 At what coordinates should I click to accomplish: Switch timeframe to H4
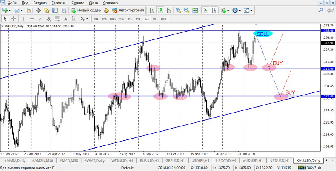coord(138,19)
